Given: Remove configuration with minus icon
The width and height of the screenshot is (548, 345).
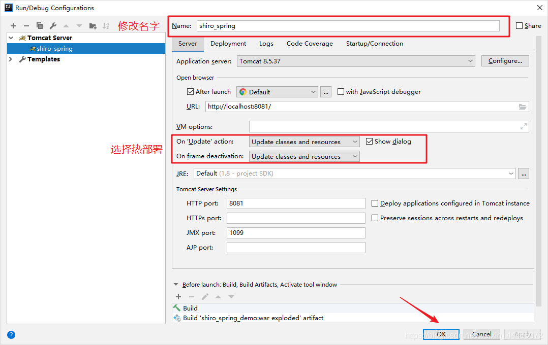Looking at the screenshot, I should [x=26, y=26].
